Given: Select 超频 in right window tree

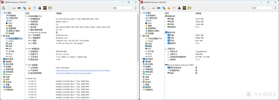Looking at the screenshot, I should pyautogui.click(x=150, y=26).
